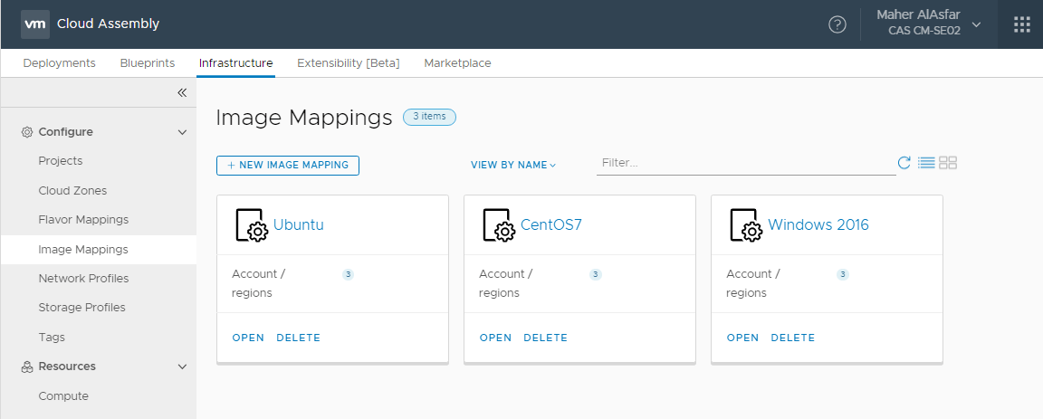Collapse the sidebar with double-chevron icon
This screenshot has width=1043, height=419.
pyautogui.click(x=181, y=92)
